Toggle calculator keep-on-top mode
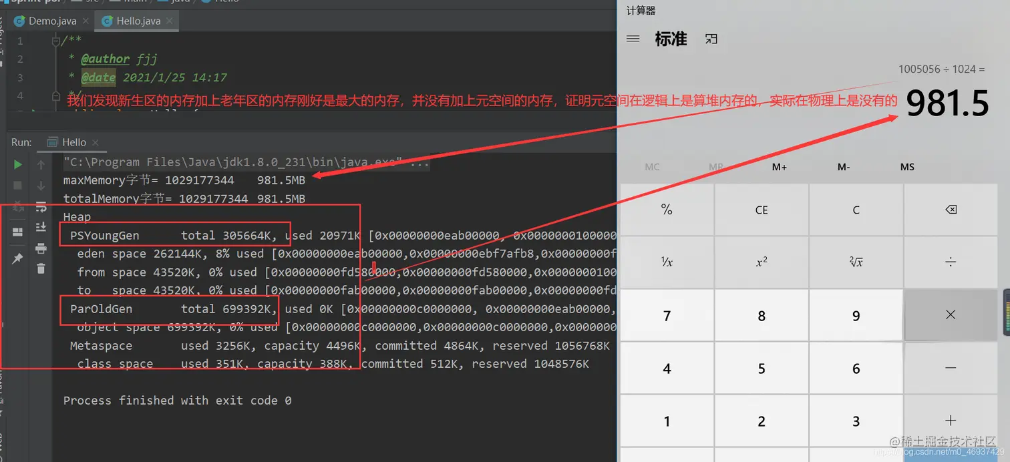 [x=711, y=39]
